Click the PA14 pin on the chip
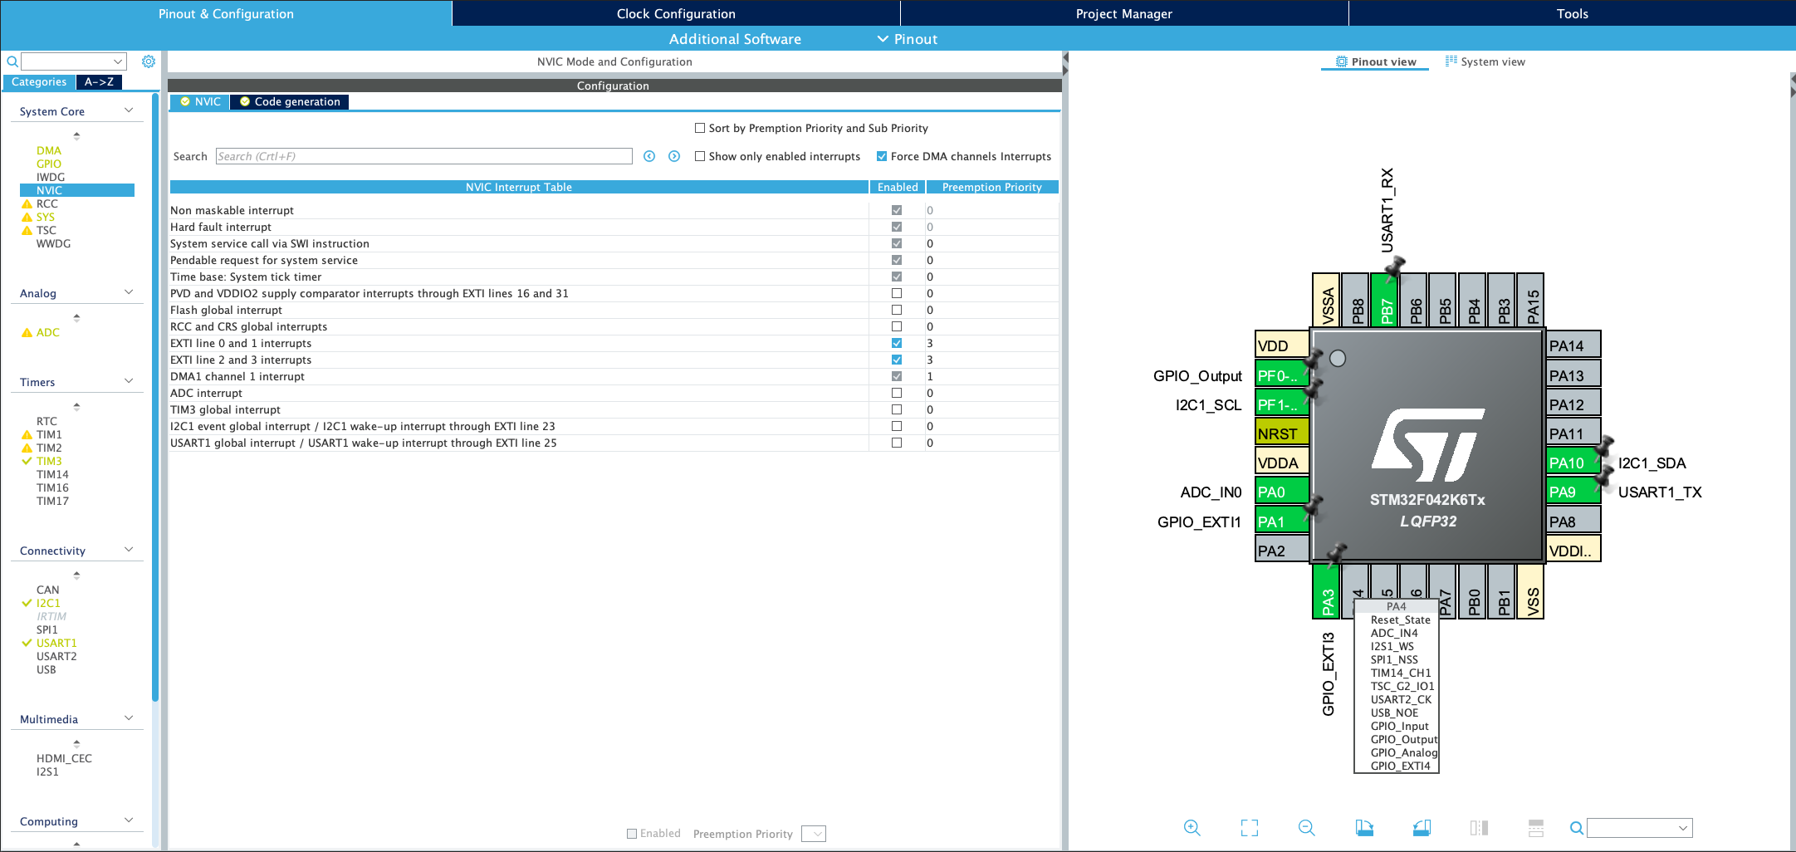The height and width of the screenshot is (852, 1796). point(1573,345)
